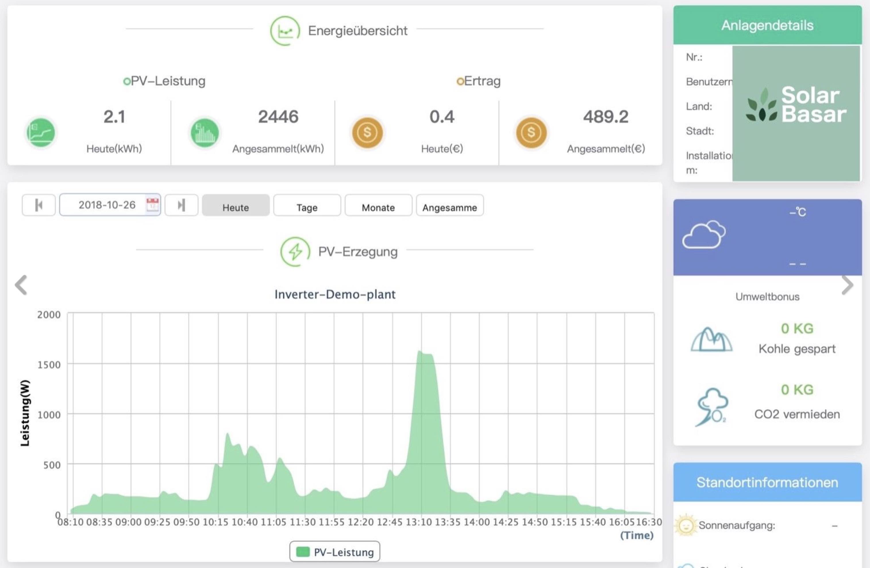Click the Kohle gespart coal icon
This screenshot has height=568, width=870.
tap(711, 339)
